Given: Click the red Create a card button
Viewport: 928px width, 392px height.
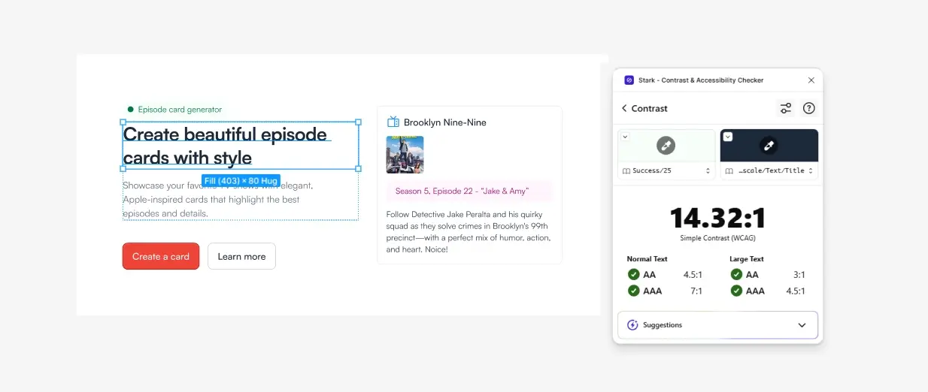Looking at the screenshot, I should pos(161,256).
